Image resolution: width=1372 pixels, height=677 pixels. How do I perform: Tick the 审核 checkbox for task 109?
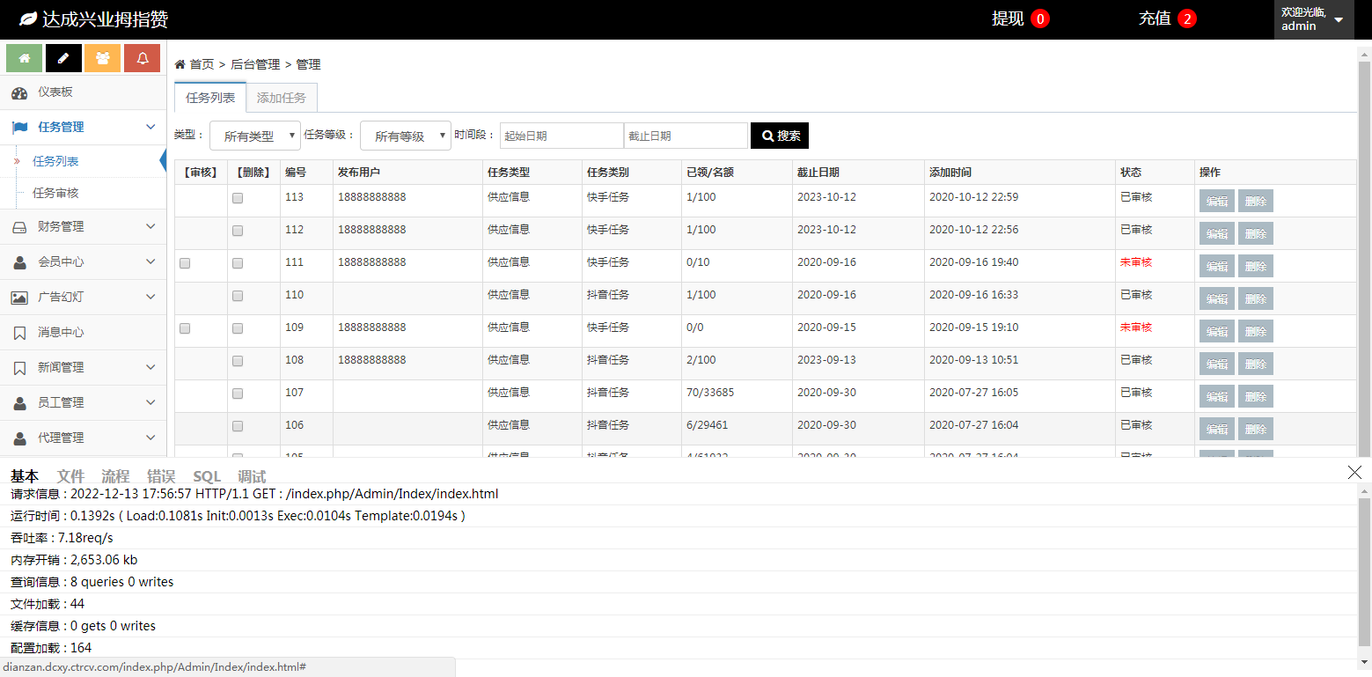point(185,328)
